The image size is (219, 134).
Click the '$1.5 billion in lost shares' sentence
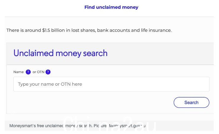(89, 30)
